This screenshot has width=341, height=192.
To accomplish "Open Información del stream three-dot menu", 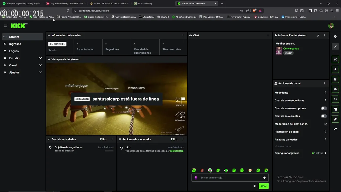I will 324,35.
